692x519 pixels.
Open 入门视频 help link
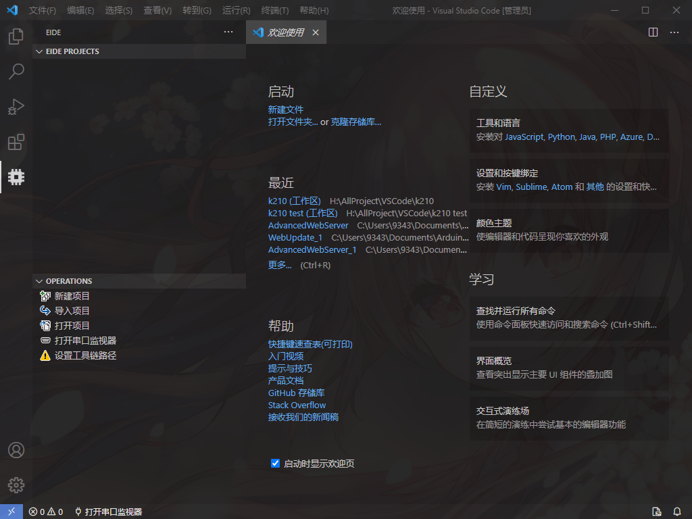(286, 356)
